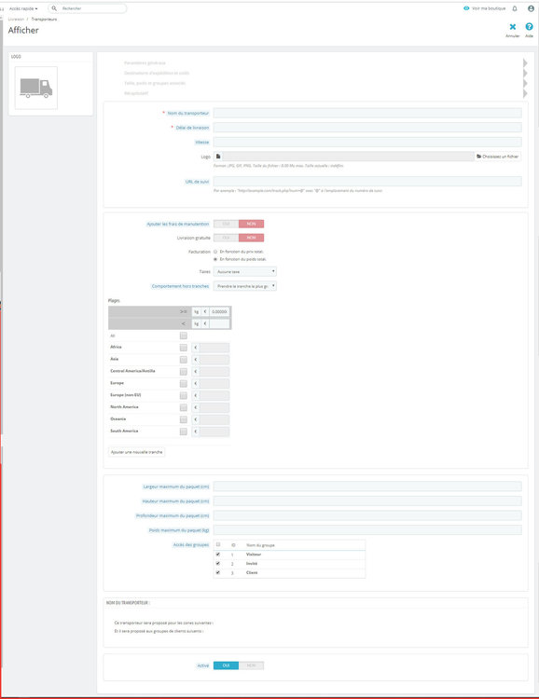
Task: Uncheck the Client group checkbox
Action: (x=218, y=572)
